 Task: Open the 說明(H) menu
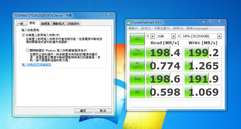pos(178,28)
